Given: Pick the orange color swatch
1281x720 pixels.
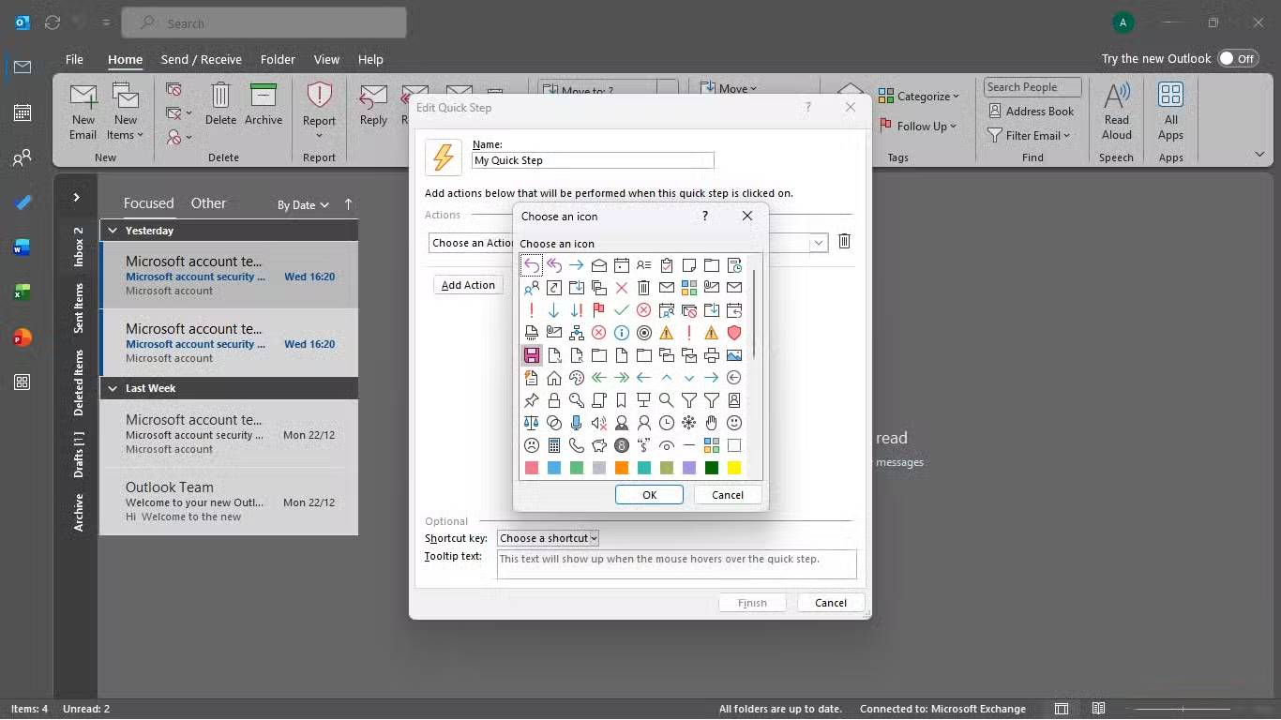Looking at the screenshot, I should (622, 468).
